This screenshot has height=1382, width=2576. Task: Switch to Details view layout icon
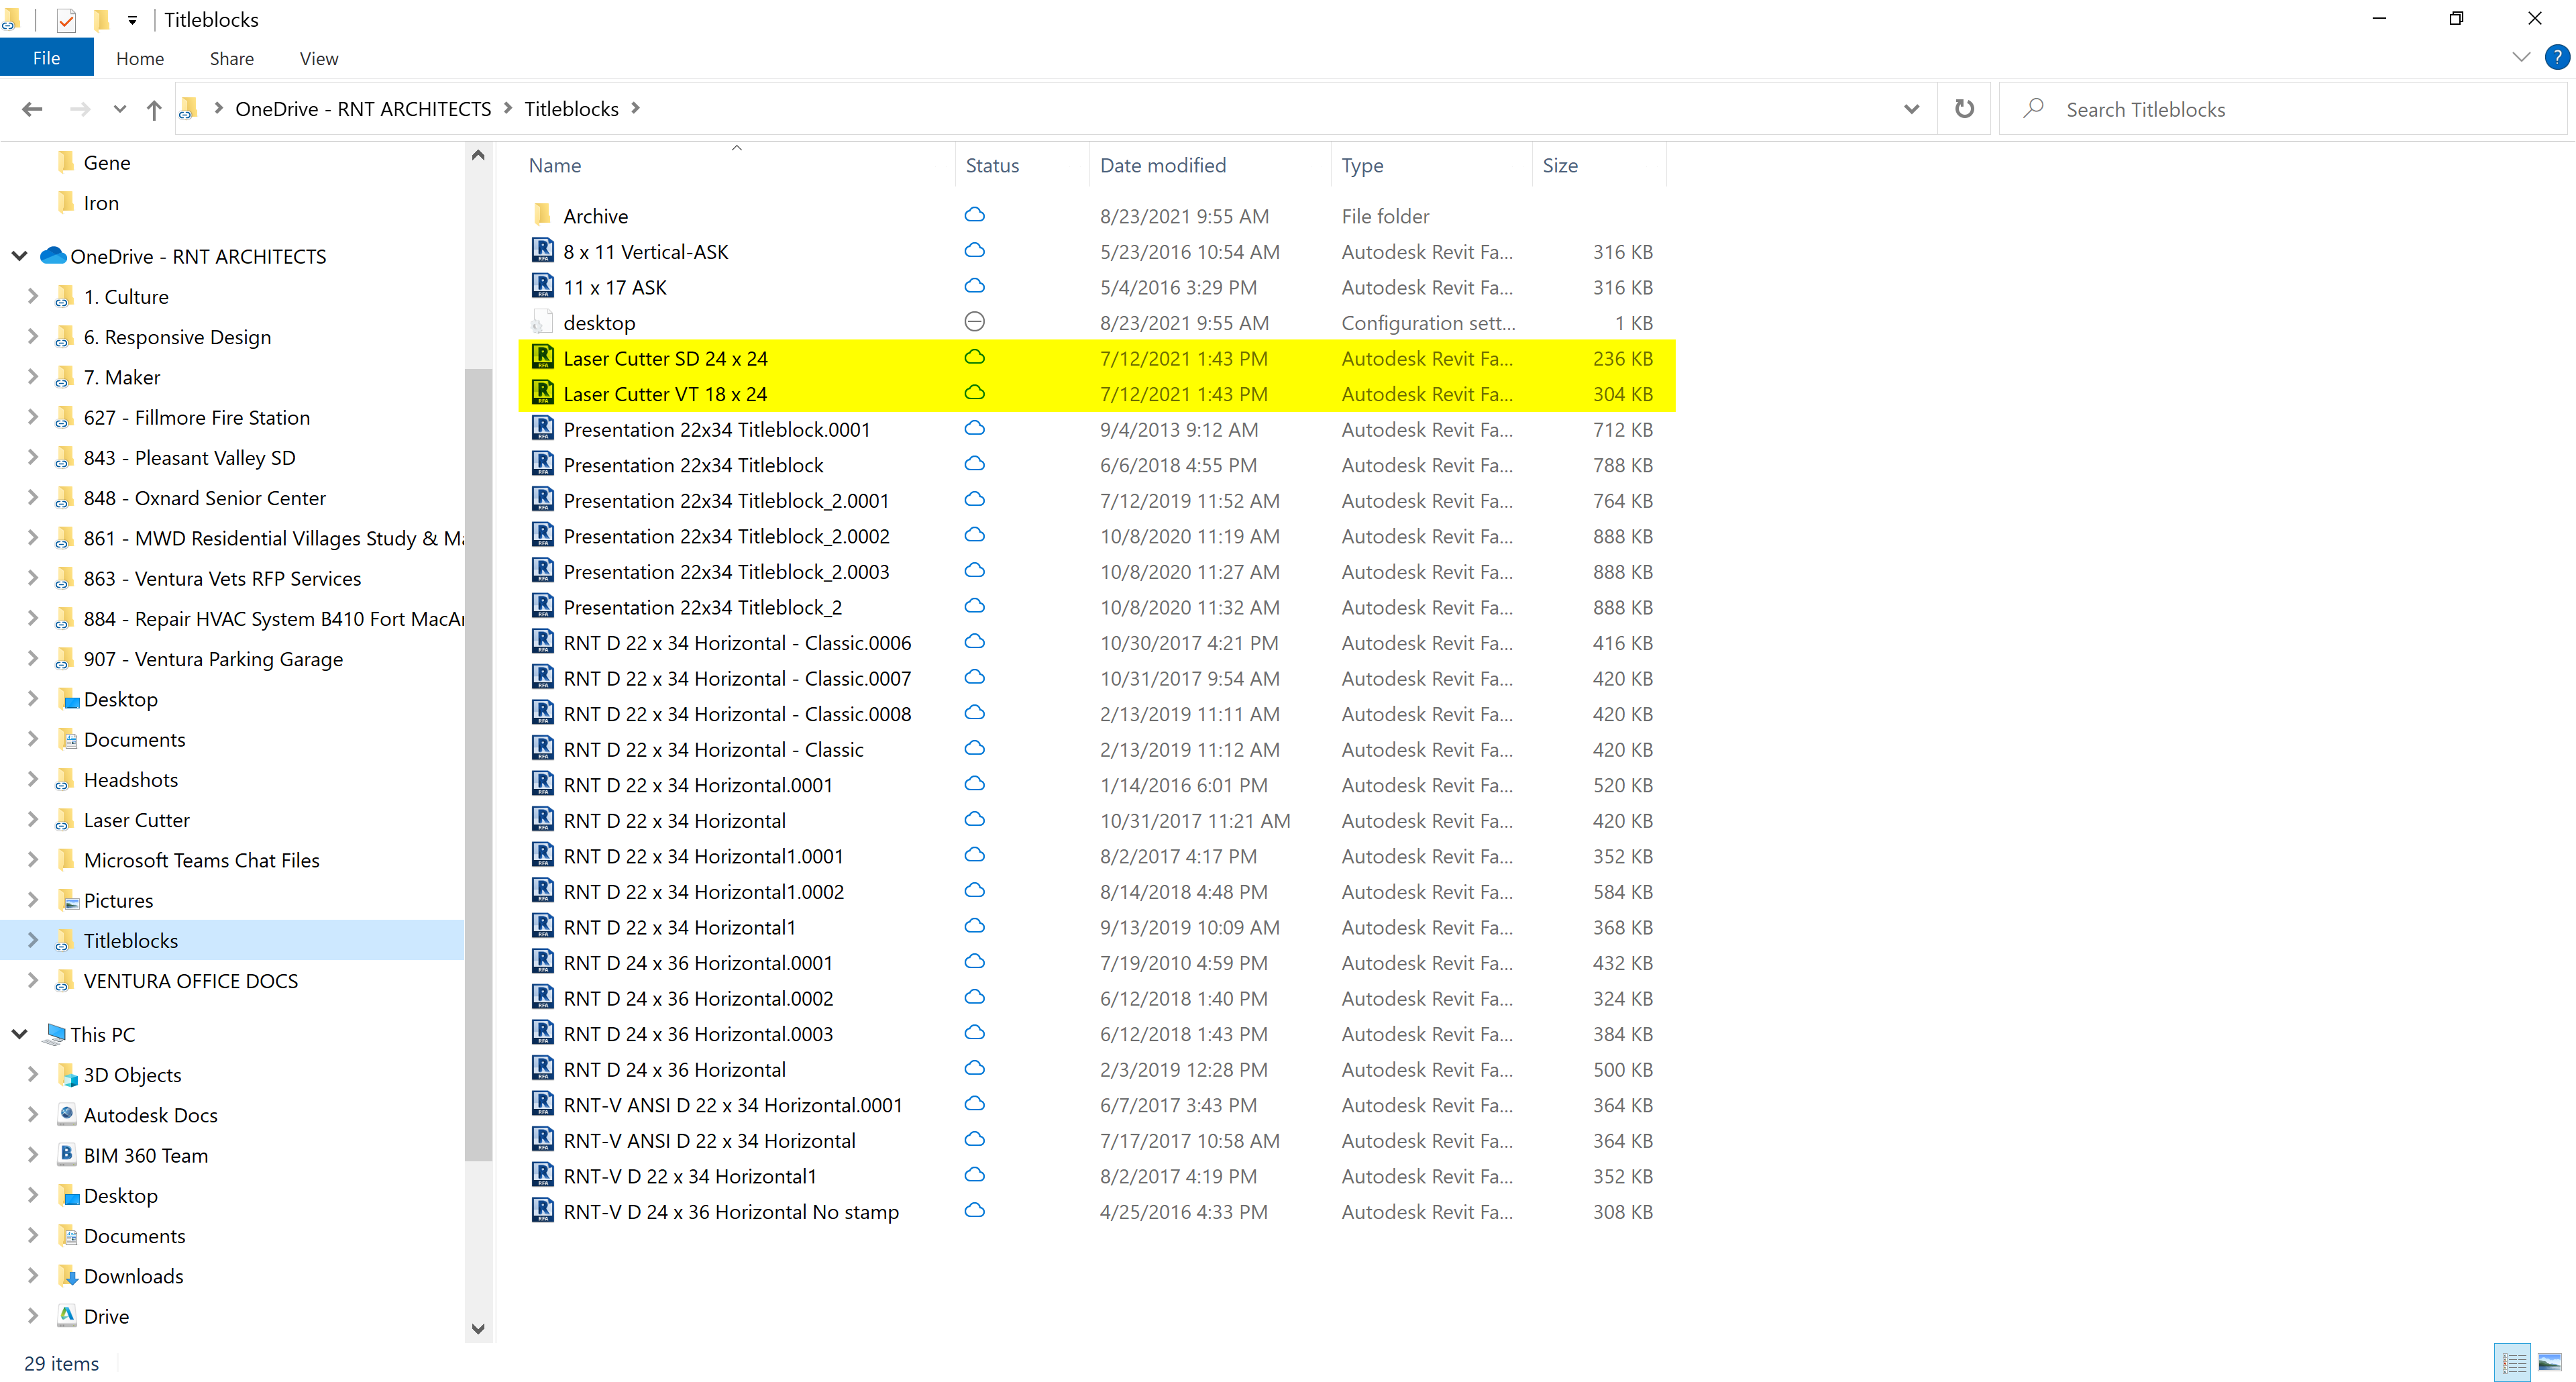coord(2513,1362)
